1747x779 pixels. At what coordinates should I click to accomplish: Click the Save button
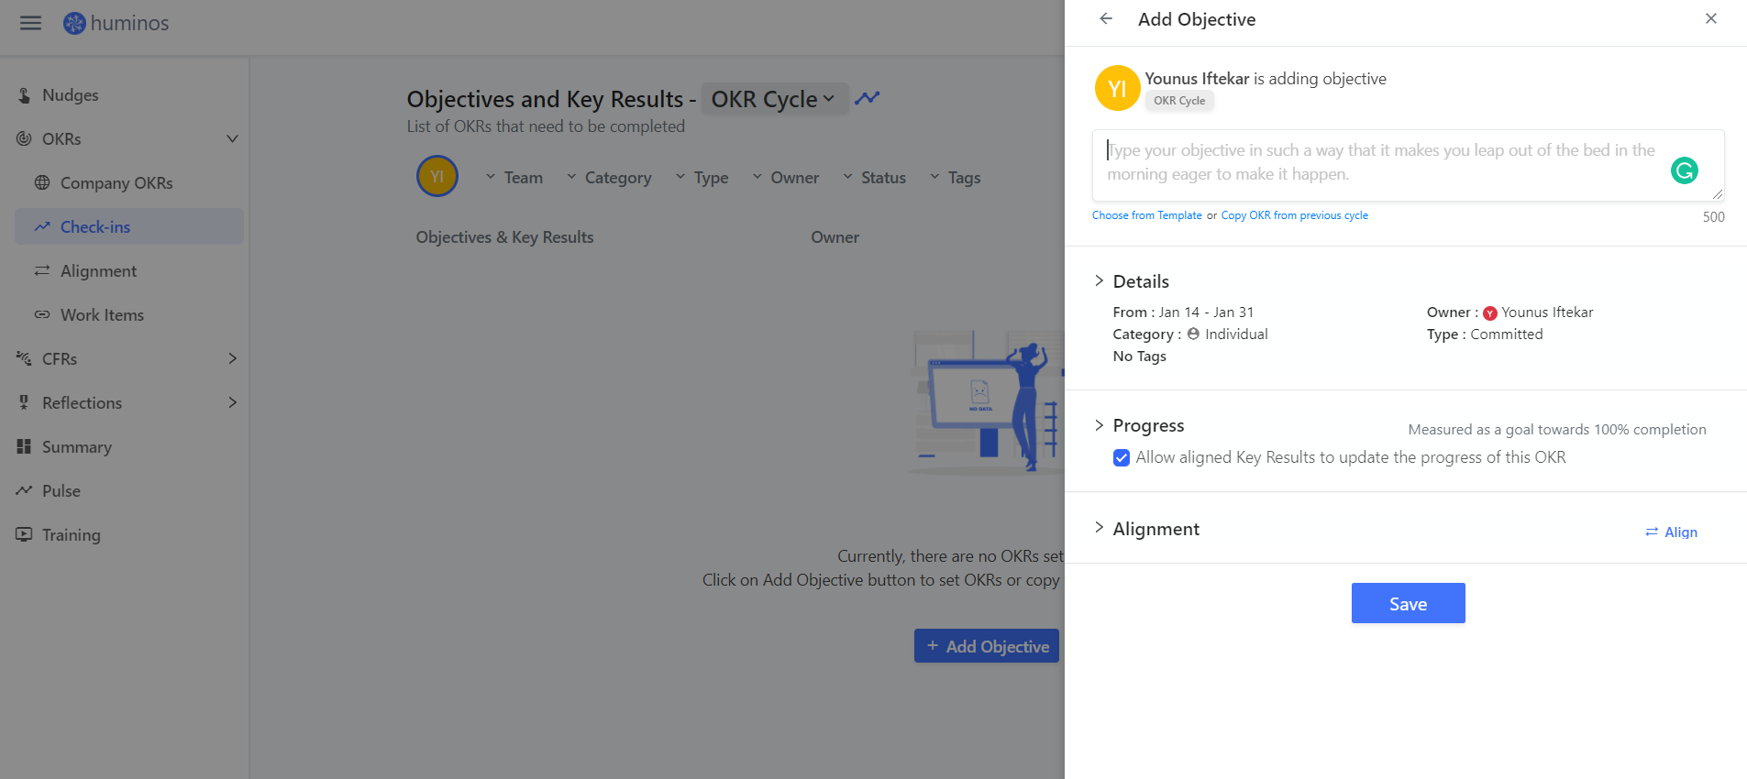coord(1408,603)
